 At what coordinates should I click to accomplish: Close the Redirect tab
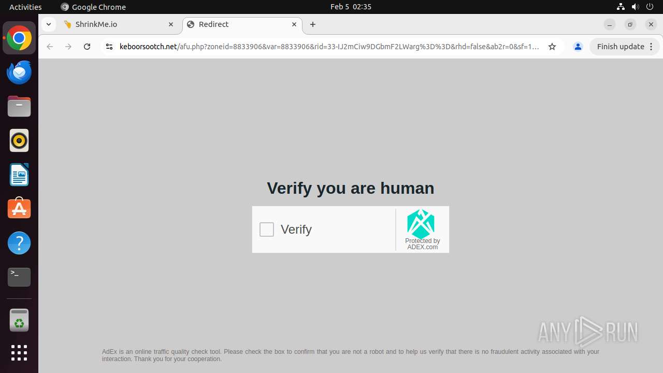click(x=294, y=24)
